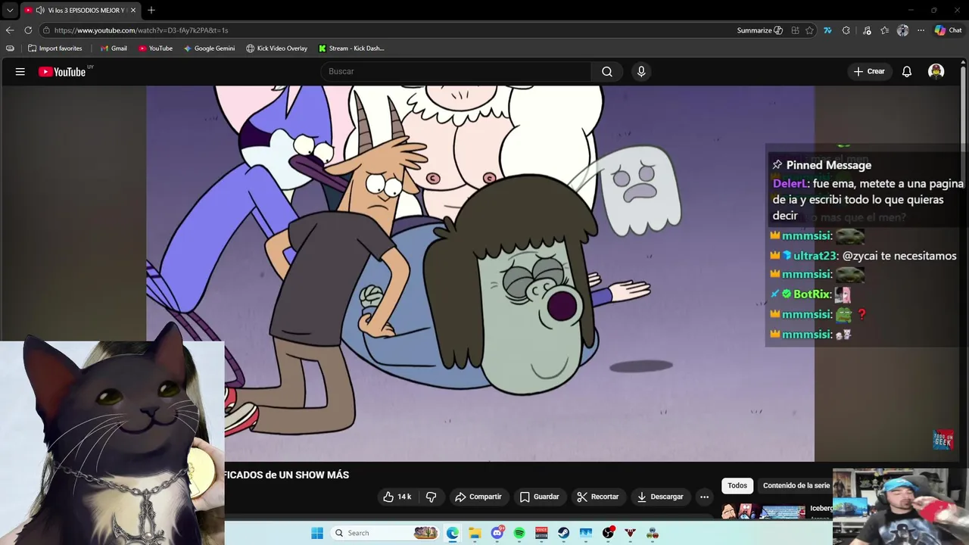This screenshot has width=969, height=545.
Task: Select the Contenido de la serie chip
Action: point(795,486)
